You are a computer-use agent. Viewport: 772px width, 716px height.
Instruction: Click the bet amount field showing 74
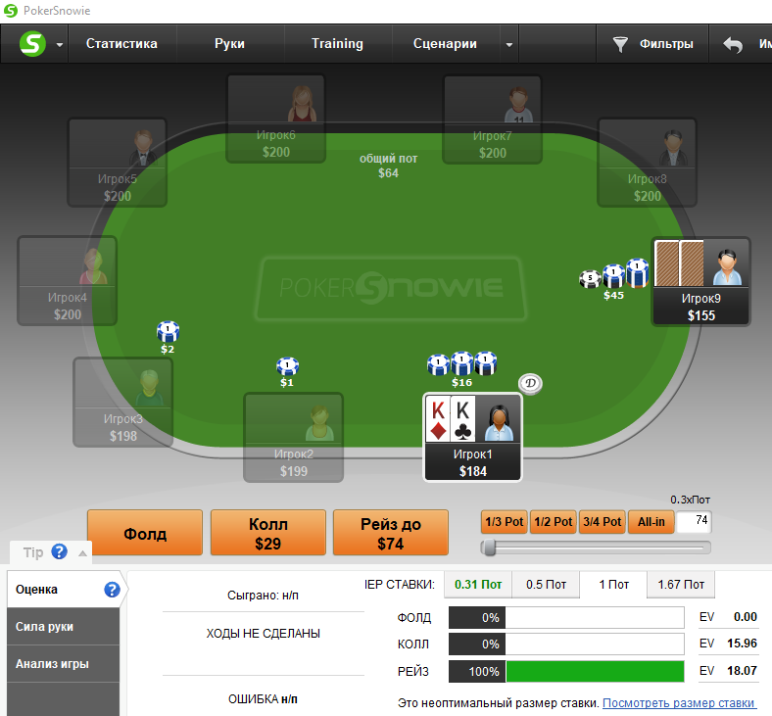pyautogui.click(x=694, y=522)
